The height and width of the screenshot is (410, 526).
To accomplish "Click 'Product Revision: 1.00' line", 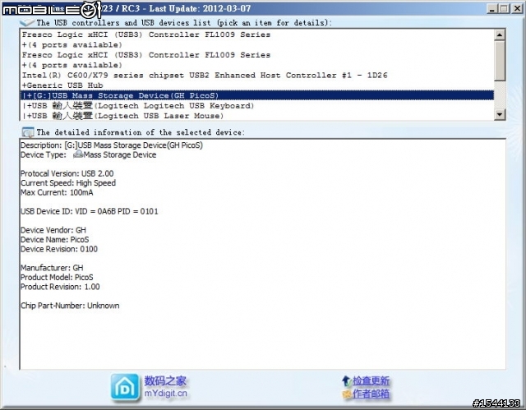I will tap(60, 287).
